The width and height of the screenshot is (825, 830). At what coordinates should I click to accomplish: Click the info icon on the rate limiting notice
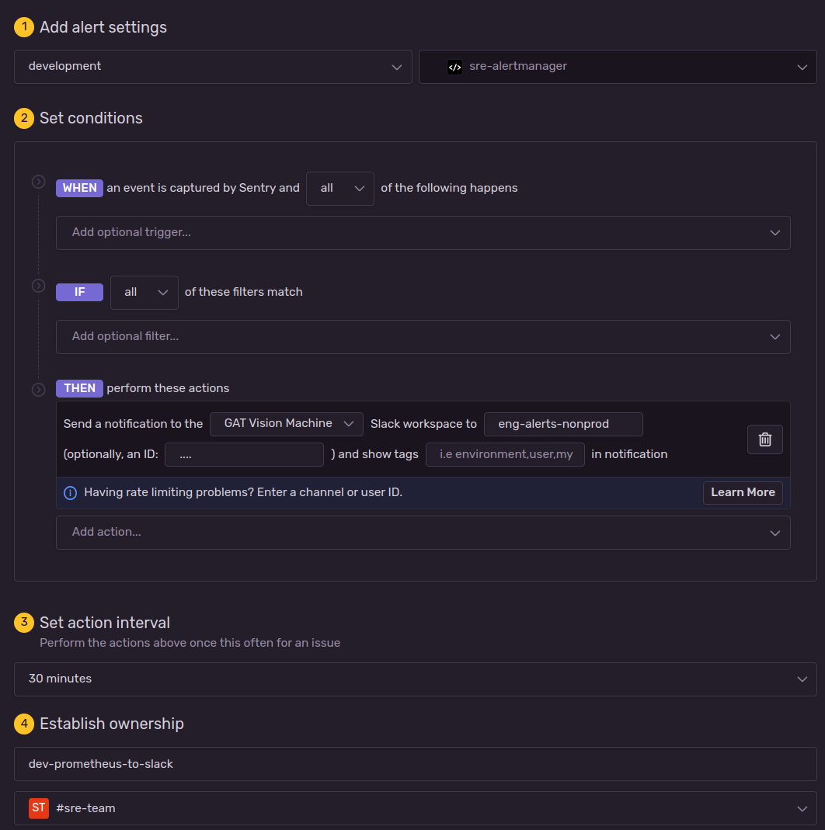pyautogui.click(x=70, y=492)
